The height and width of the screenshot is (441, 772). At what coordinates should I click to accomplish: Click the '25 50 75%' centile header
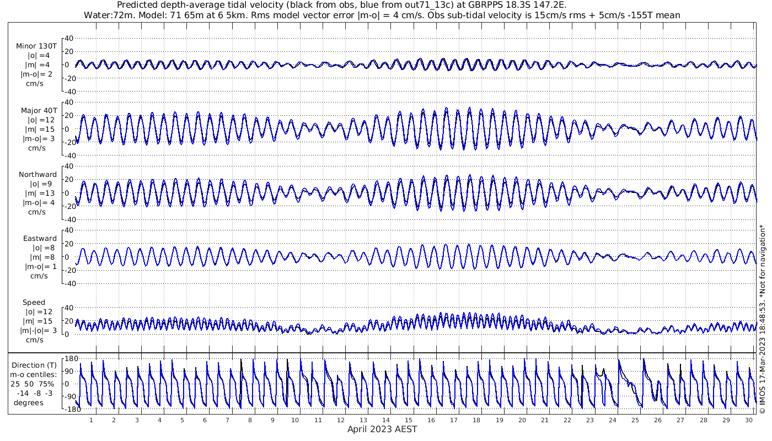coord(34,384)
